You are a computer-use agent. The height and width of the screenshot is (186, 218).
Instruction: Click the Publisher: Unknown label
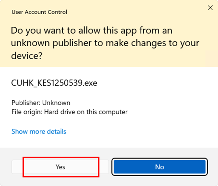point(41,103)
